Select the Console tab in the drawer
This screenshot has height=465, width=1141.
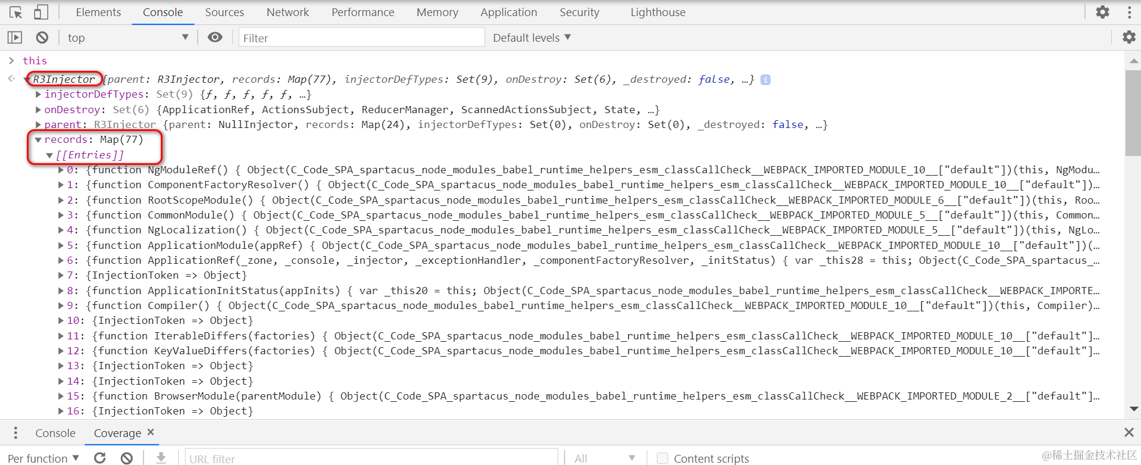pos(55,433)
